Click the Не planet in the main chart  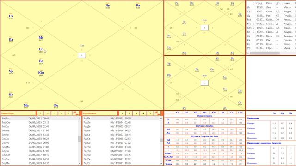pos(11,95)
